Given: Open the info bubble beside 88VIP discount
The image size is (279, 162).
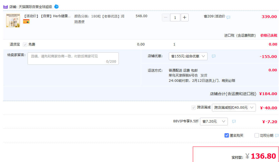Looking at the screenshot, I should coord(234,121).
